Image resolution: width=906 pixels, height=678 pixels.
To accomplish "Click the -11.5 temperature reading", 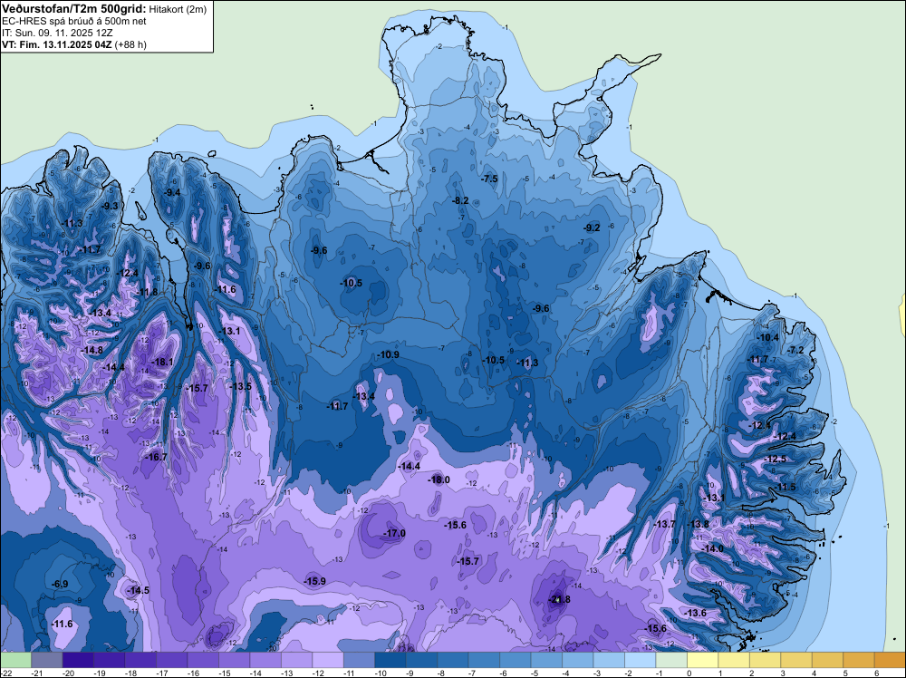I will point(786,488).
